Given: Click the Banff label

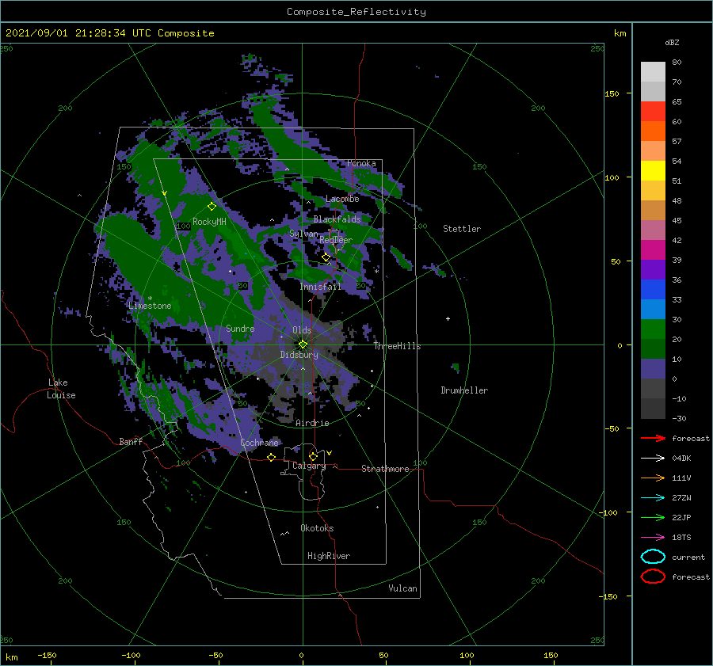Looking at the screenshot, I should [131, 441].
